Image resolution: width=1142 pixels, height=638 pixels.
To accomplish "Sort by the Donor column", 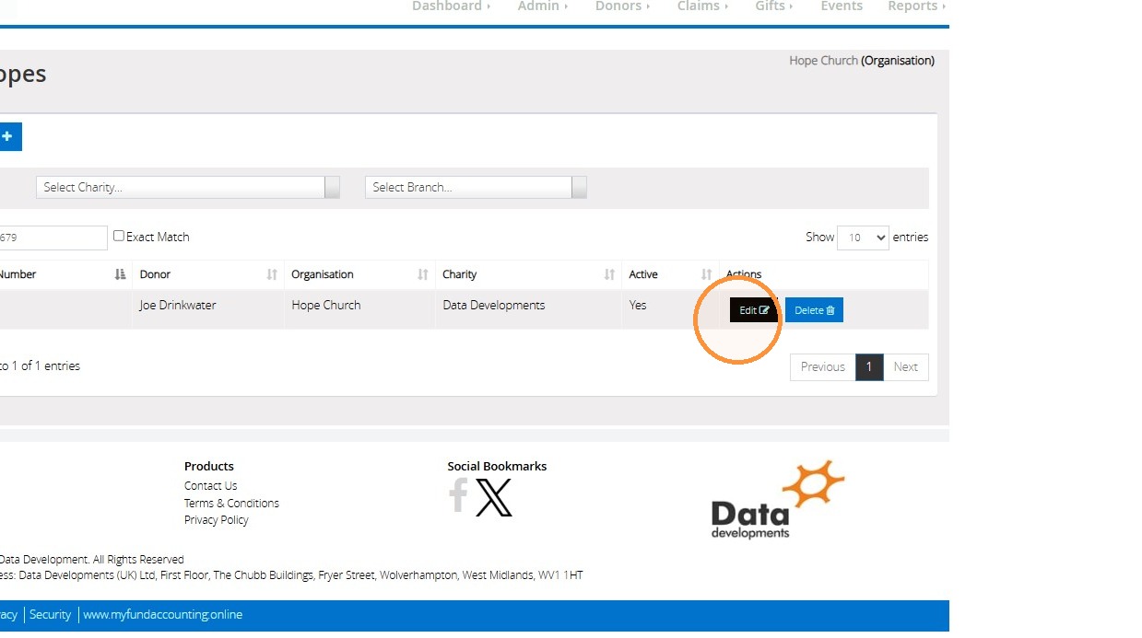I will tap(208, 274).
